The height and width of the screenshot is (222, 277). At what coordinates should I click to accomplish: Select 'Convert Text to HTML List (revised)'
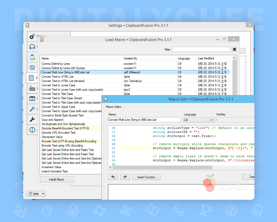point(135,81)
